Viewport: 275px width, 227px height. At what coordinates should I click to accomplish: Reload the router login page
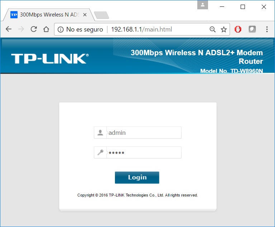[34, 29]
